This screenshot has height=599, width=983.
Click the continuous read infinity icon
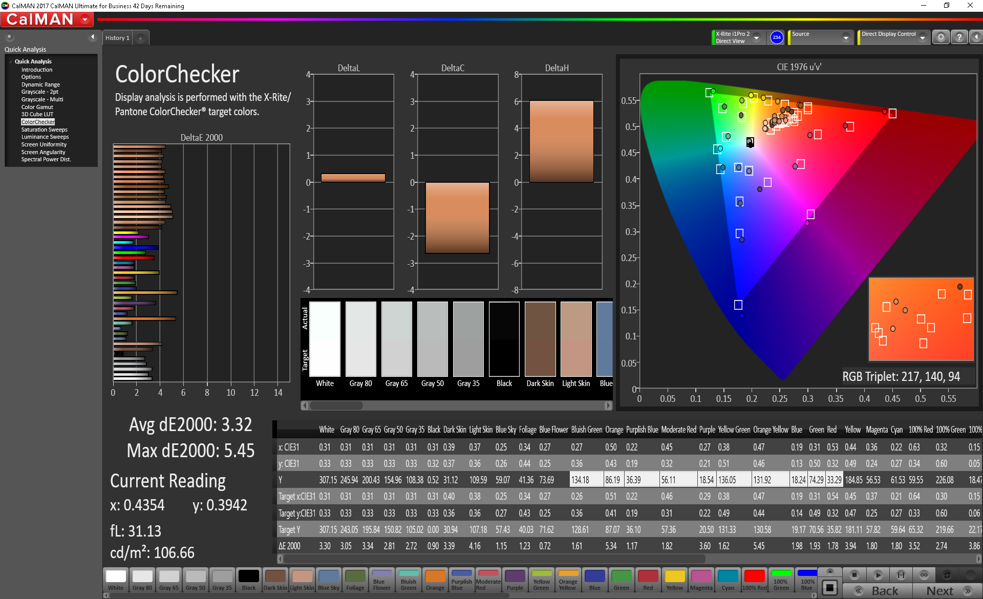point(924,575)
